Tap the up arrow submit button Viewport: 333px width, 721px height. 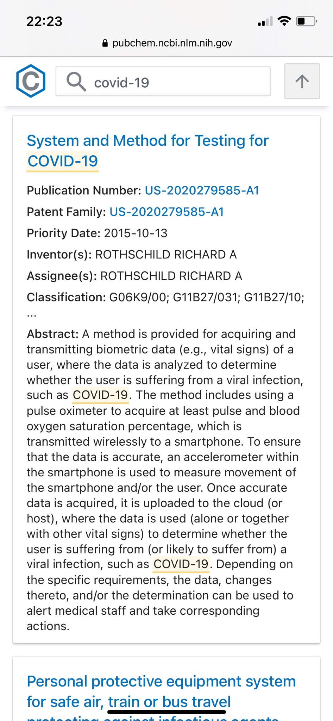click(x=302, y=81)
